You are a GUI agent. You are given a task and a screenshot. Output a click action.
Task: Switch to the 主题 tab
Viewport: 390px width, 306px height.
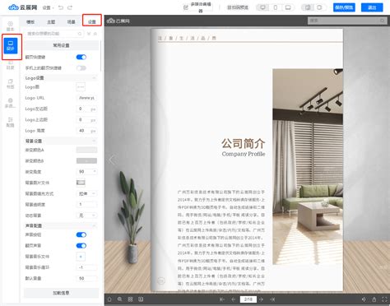[x=51, y=21]
